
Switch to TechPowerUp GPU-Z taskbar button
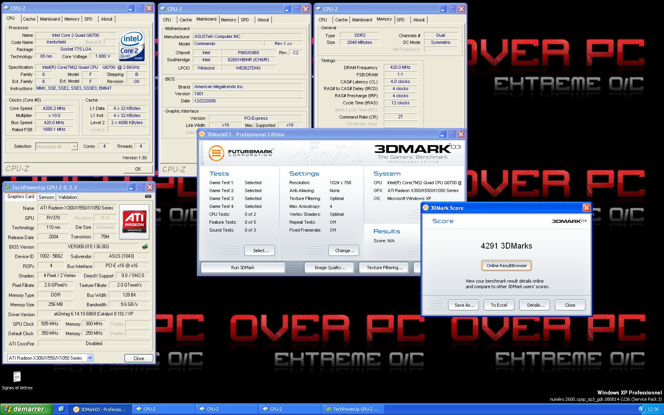coord(354,409)
